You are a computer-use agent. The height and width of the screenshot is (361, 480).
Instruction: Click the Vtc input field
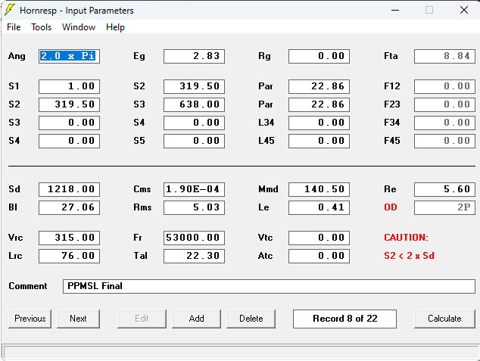tap(319, 238)
